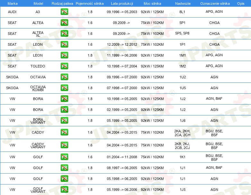251x195 pixels.
Task: Click the body codes 2KB, 2KJ, 2CB, 2CJ
Action: (x=182, y=146)
